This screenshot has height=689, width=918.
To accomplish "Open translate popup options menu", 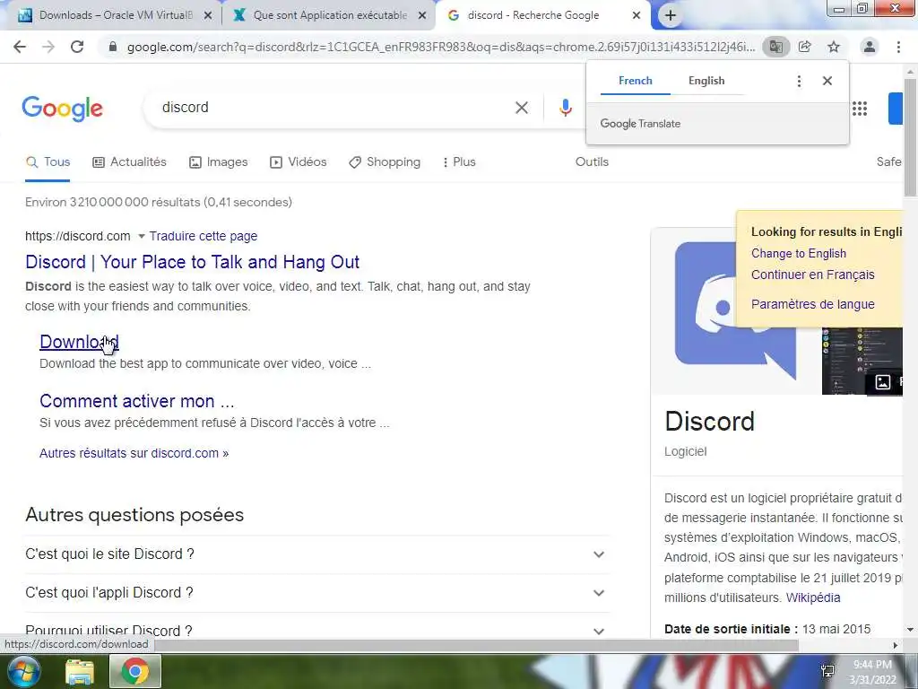I will point(799,81).
